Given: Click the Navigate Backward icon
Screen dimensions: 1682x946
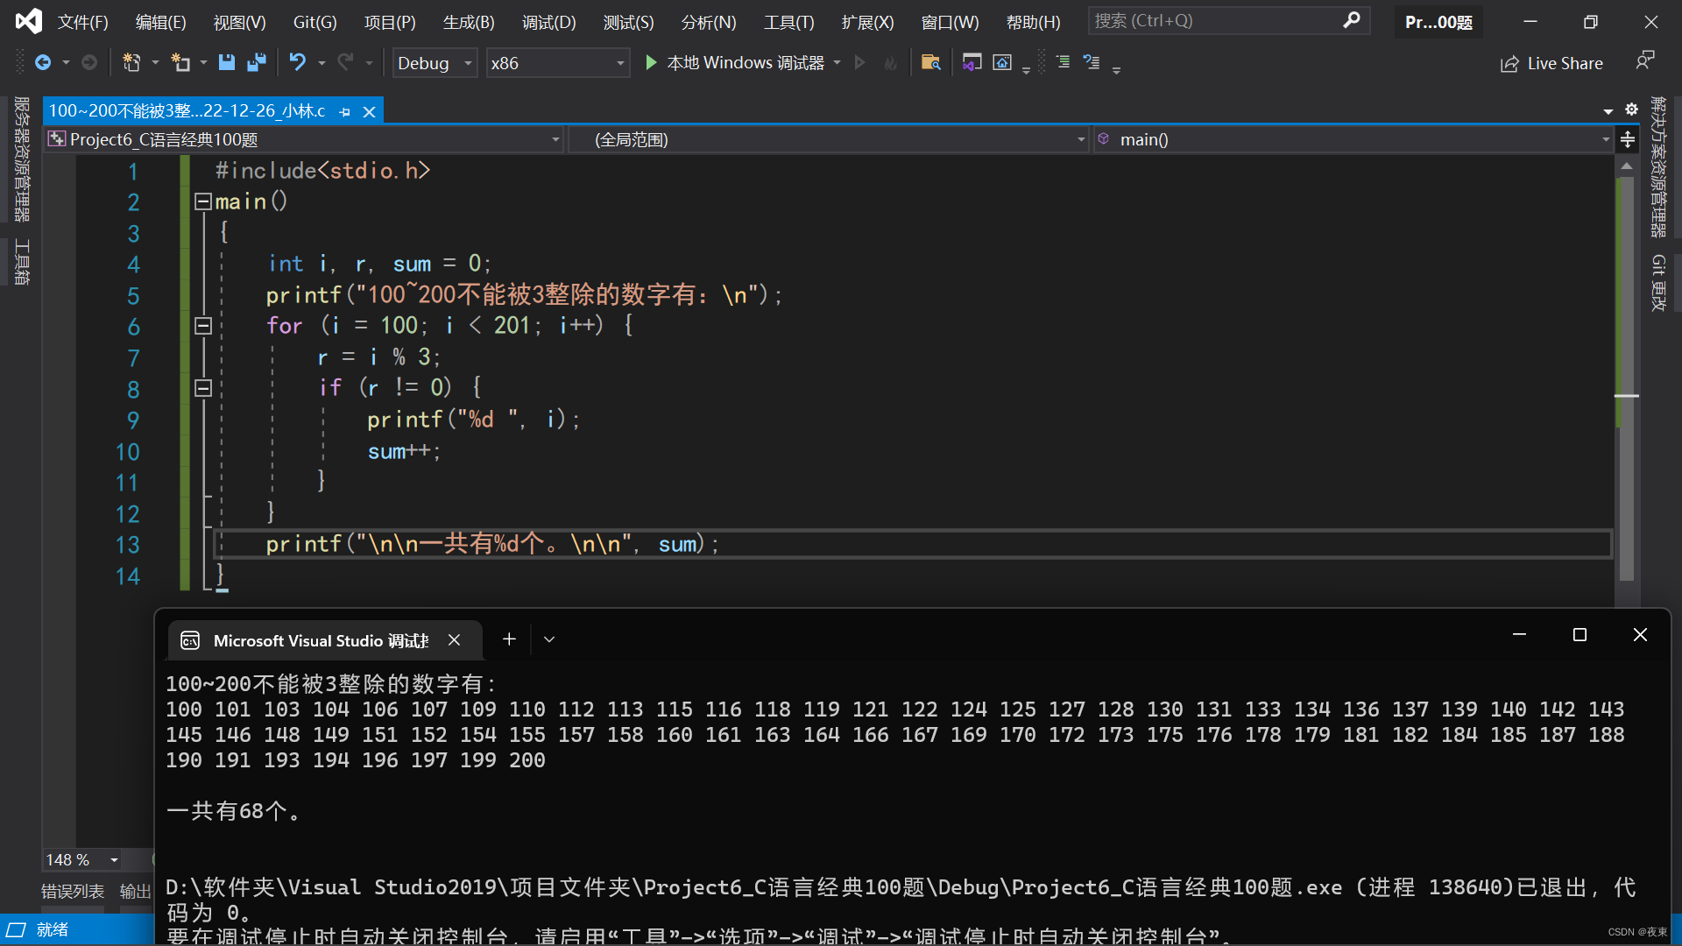Looking at the screenshot, I should point(44,62).
